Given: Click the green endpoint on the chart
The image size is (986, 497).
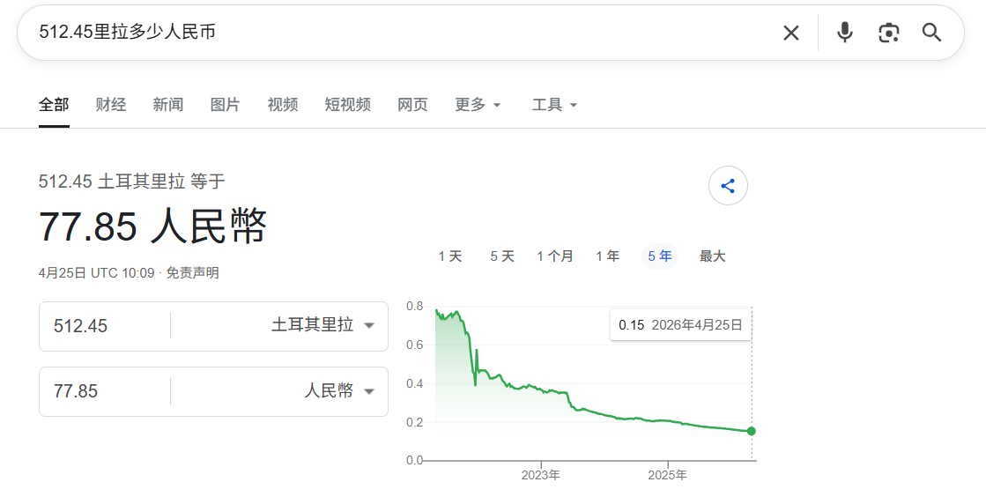Looking at the screenshot, I should [752, 431].
